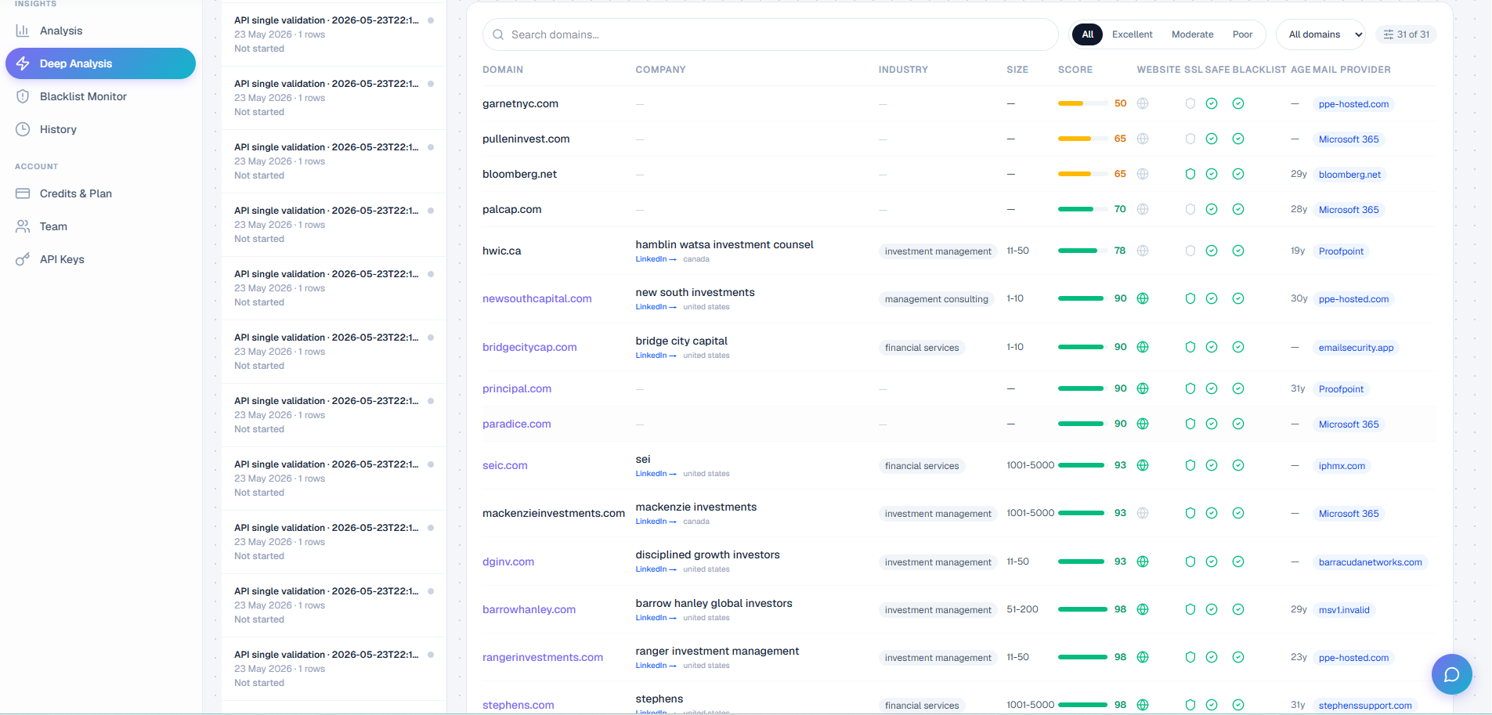Click SSL shield icon for bloomberg.net row
1492x715 pixels.
click(1190, 174)
